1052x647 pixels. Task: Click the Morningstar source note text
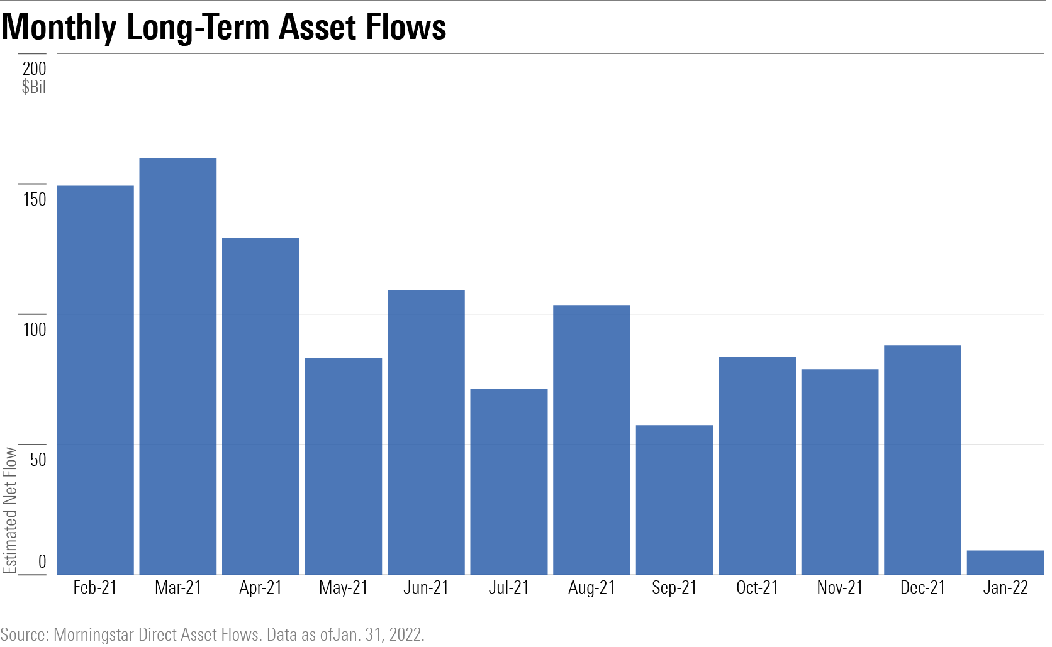213,634
